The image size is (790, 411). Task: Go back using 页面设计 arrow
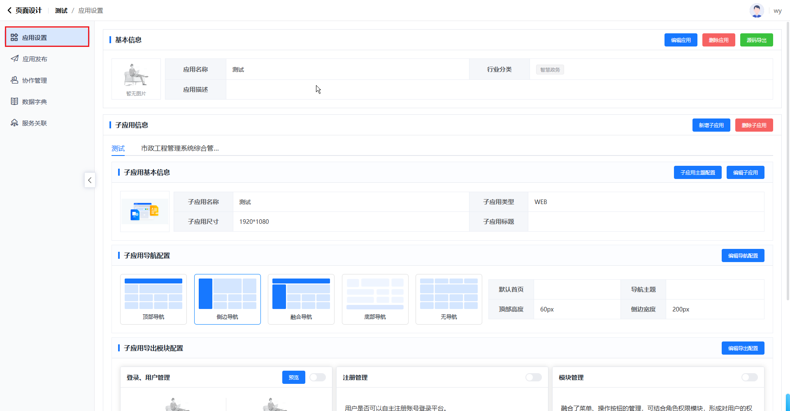pos(9,11)
